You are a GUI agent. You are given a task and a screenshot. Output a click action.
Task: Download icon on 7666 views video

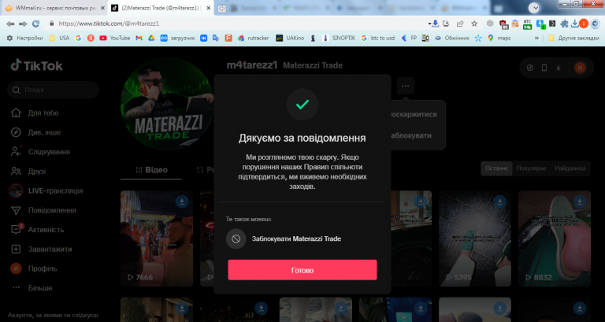(x=182, y=202)
